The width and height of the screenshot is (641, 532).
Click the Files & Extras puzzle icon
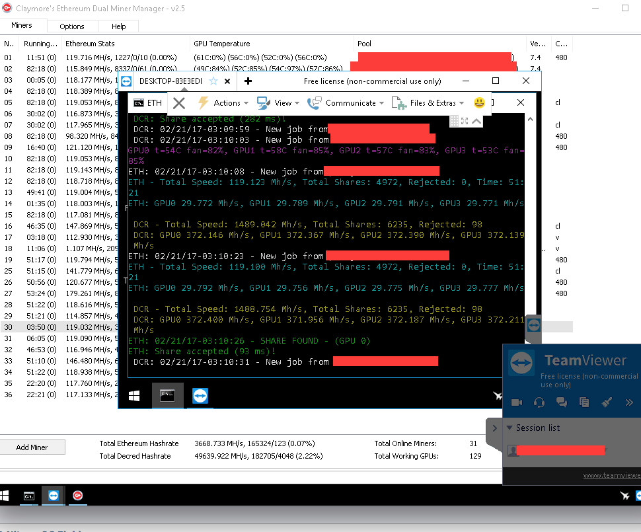399,103
